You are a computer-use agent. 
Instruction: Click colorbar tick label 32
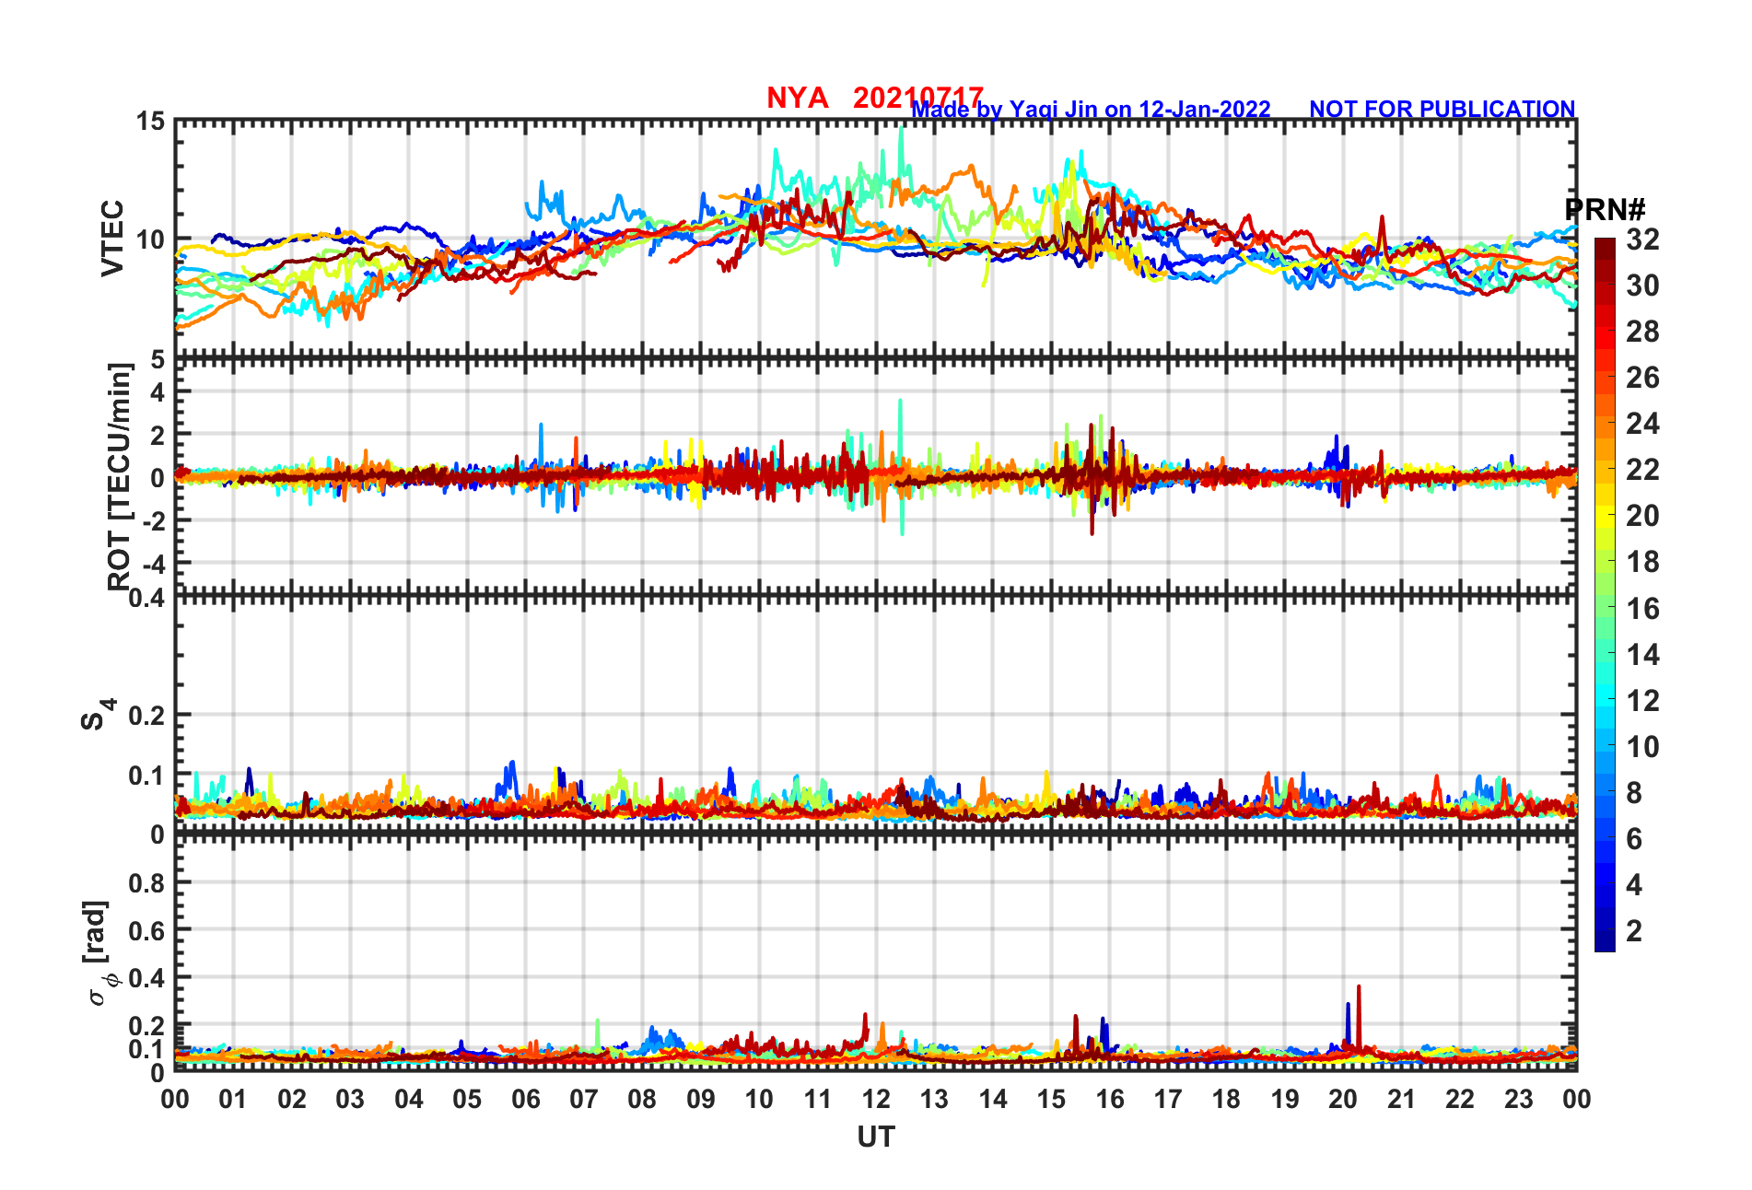[x=1642, y=239]
